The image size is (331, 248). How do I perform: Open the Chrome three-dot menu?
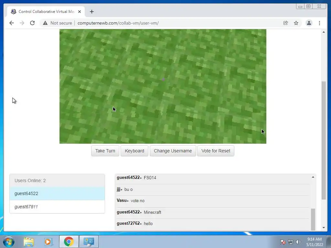coord(319,23)
